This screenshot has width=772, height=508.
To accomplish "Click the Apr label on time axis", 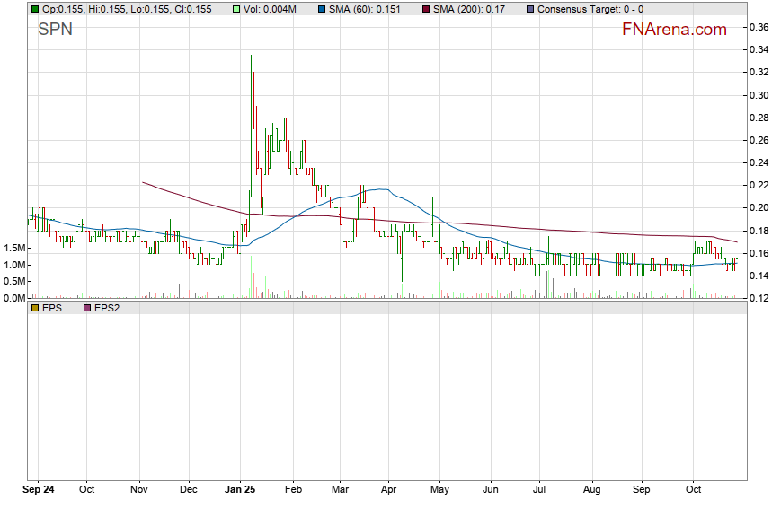I will (x=389, y=491).
